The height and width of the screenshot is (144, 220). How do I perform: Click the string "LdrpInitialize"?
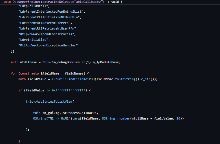pos(33,40)
